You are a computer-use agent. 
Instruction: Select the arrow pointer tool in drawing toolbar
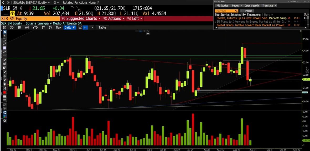[4, 32]
